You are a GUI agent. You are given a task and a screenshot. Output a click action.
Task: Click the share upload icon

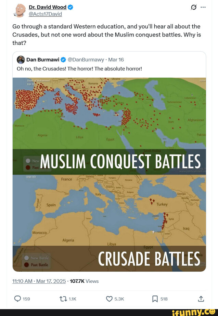coord(201,299)
